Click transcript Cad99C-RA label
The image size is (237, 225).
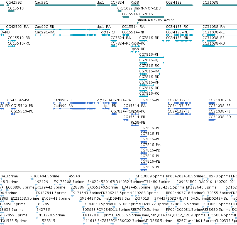(45, 32)
